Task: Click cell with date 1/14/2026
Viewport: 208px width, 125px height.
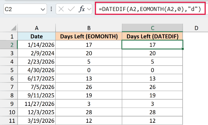Action: 36,45
